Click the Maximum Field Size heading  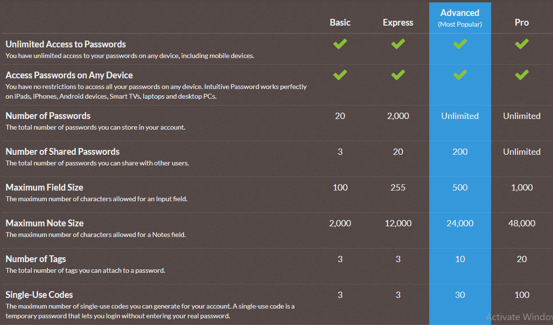click(44, 187)
